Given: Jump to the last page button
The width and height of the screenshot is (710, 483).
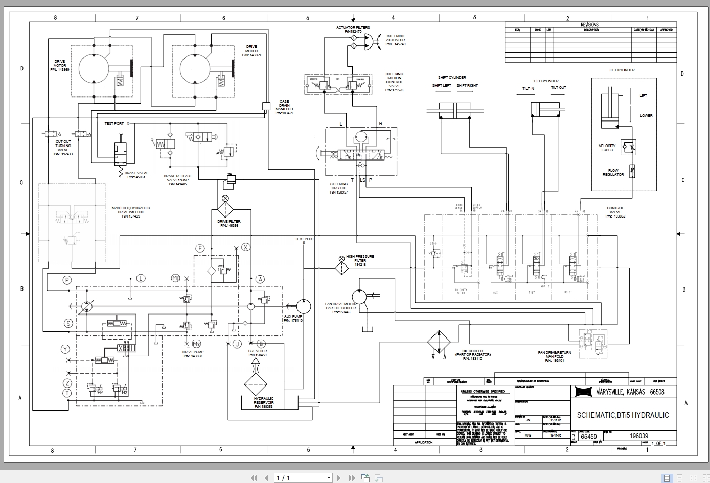Looking at the screenshot, I should (352, 478).
